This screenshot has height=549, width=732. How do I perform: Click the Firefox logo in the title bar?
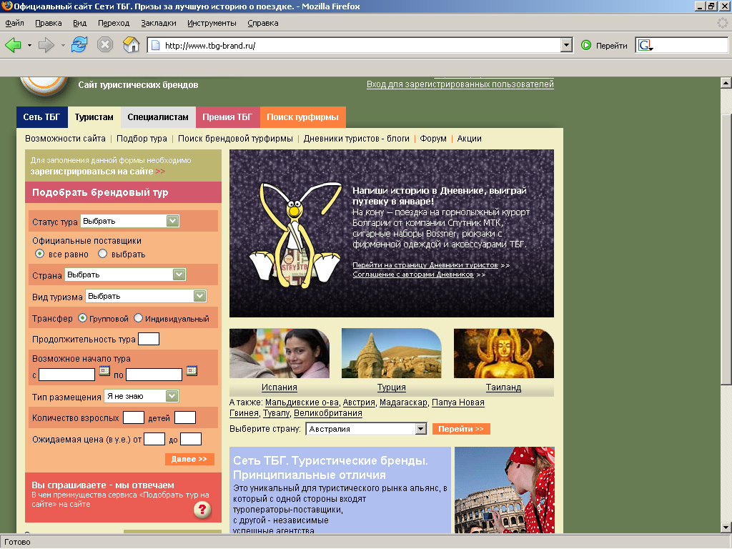point(6,6)
